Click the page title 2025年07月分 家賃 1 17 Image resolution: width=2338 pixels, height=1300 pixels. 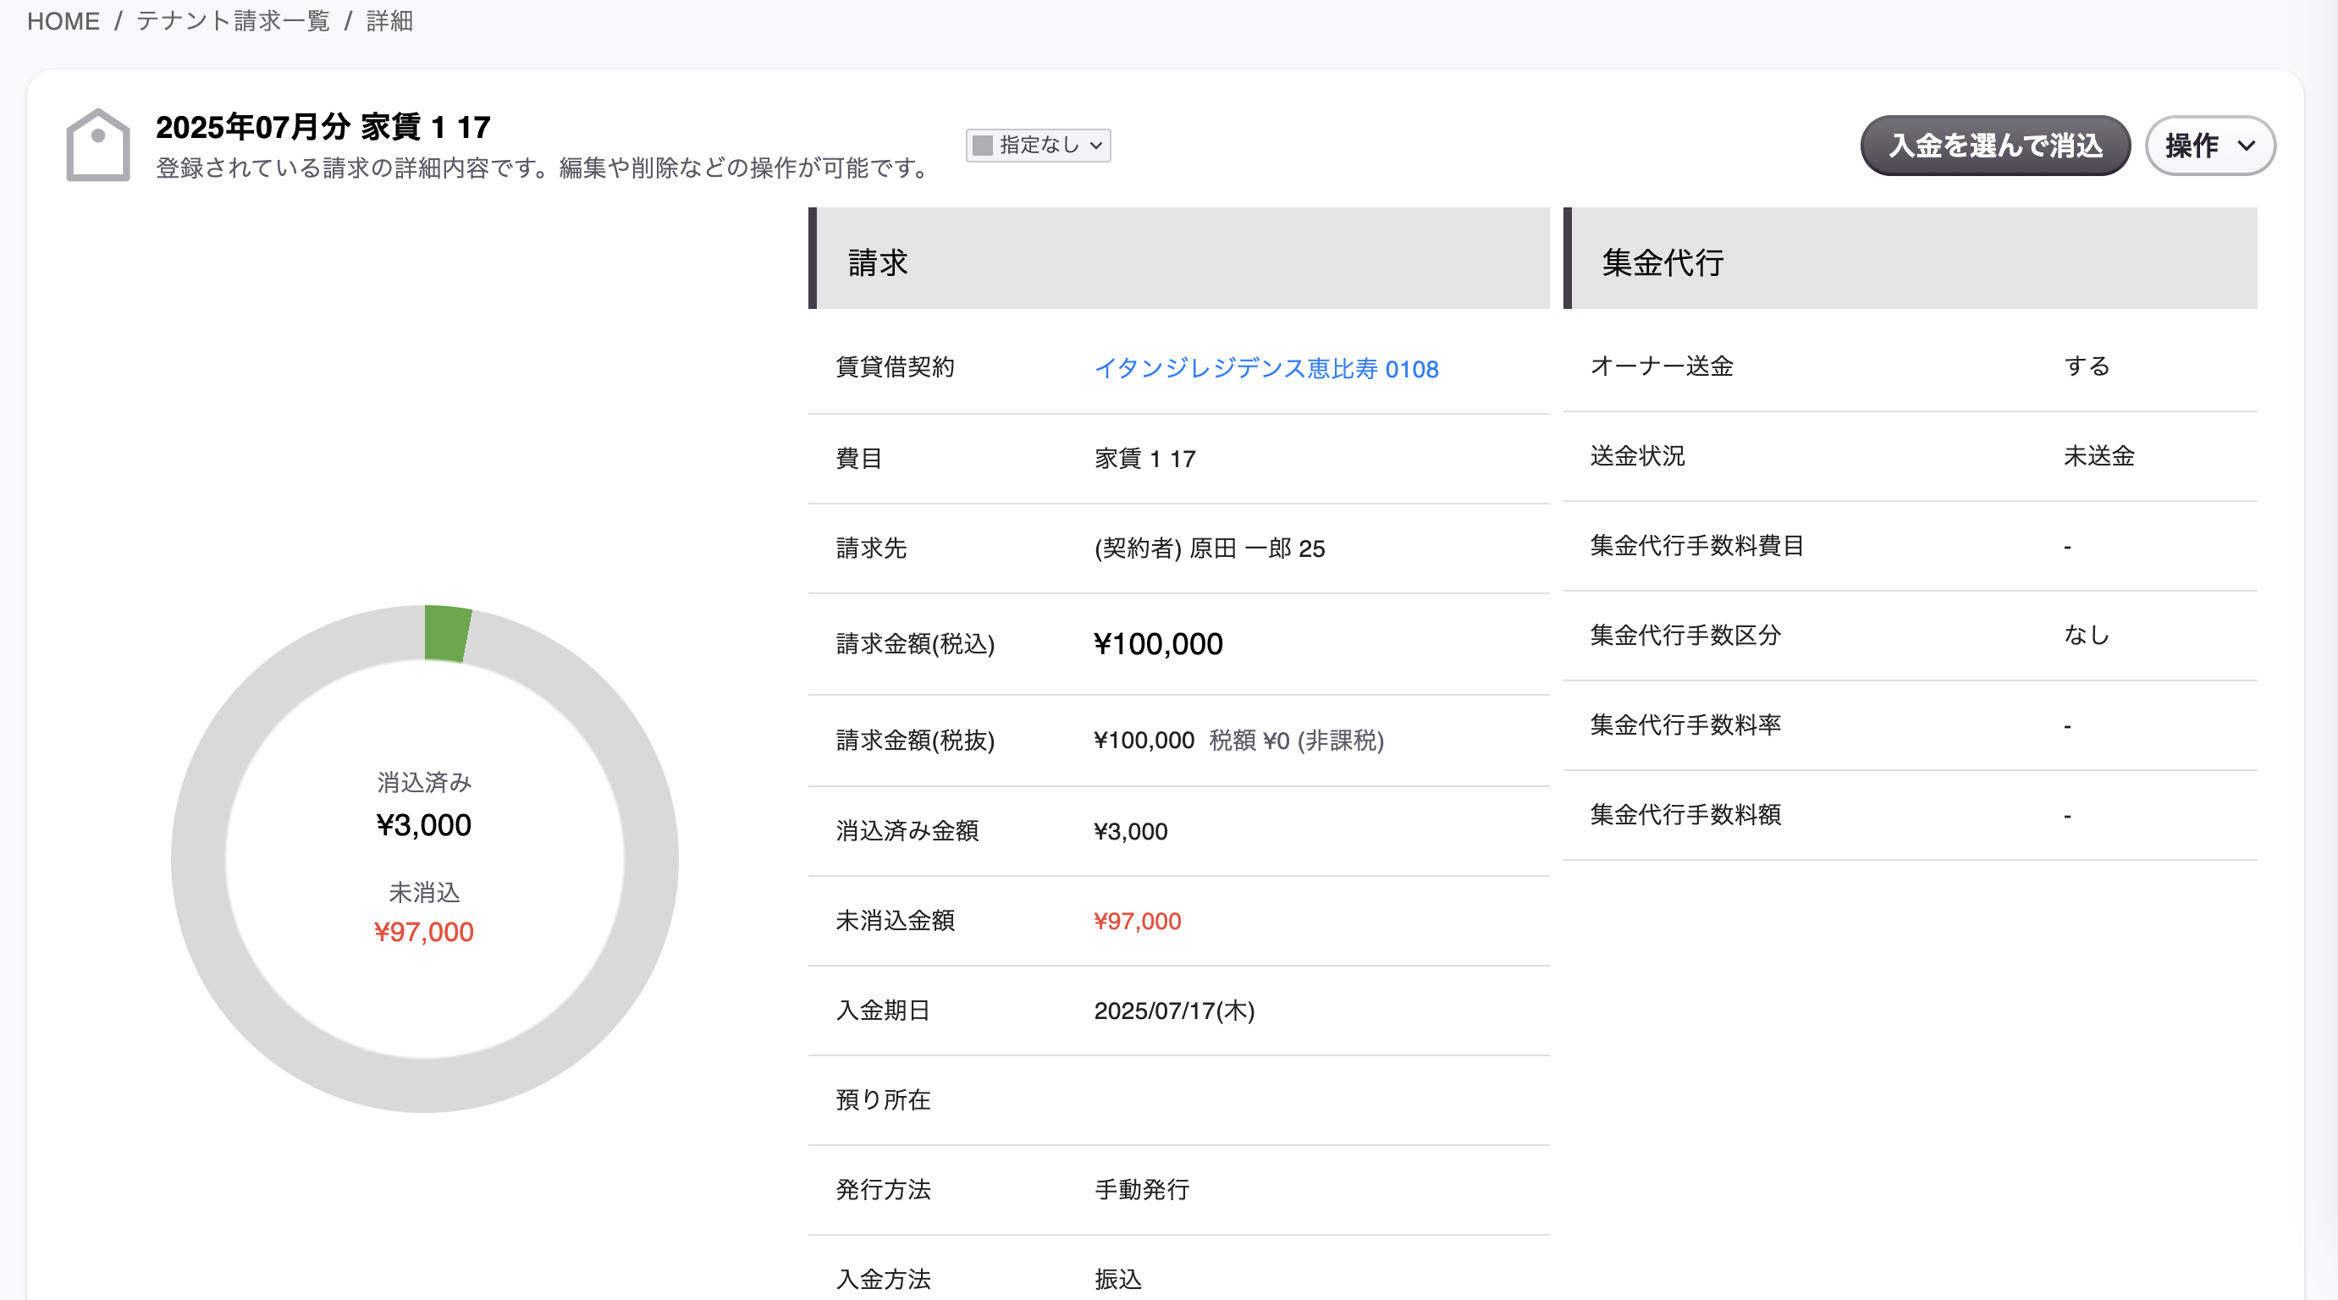tap(323, 127)
